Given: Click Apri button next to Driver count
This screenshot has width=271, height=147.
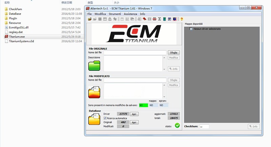Looking at the screenshot, I should pyautogui.click(x=134, y=114).
